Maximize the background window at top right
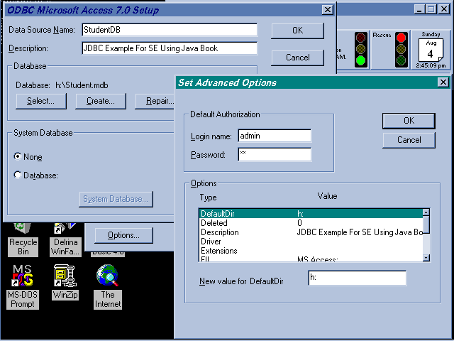 pyautogui.click(x=431, y=9)
